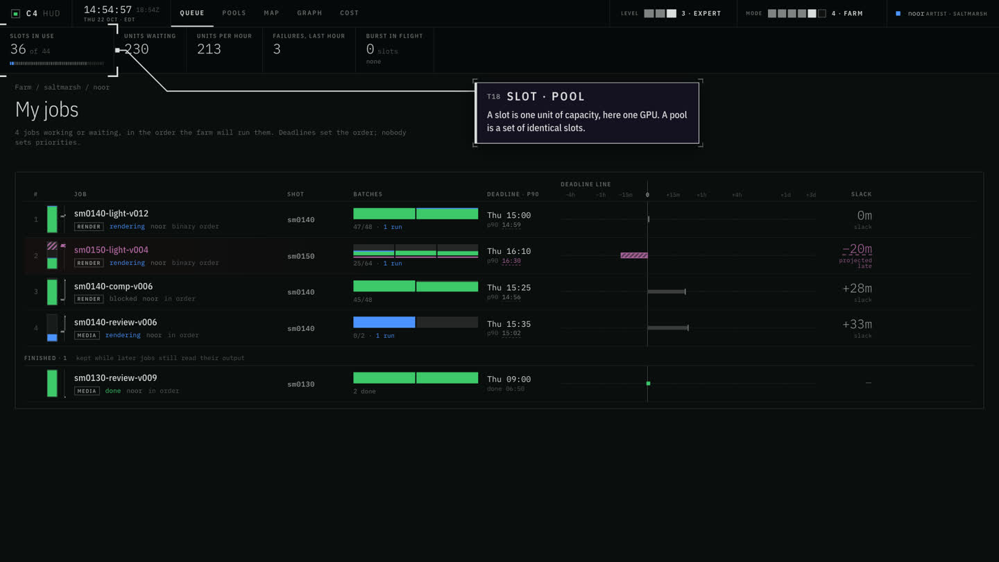Image resolution: width=999 pixels, height=562 pixels.
Task: Click the FAILURES, LAST HOUR 3 stat
Action: pos(309,50)
